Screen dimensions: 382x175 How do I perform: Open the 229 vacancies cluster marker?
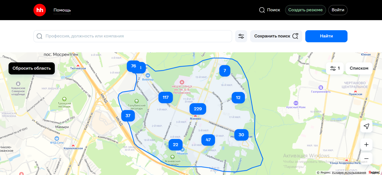tap(198, 109)
